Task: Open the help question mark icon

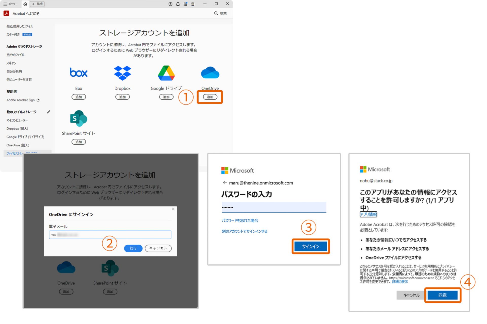Action: coord(170,4)
